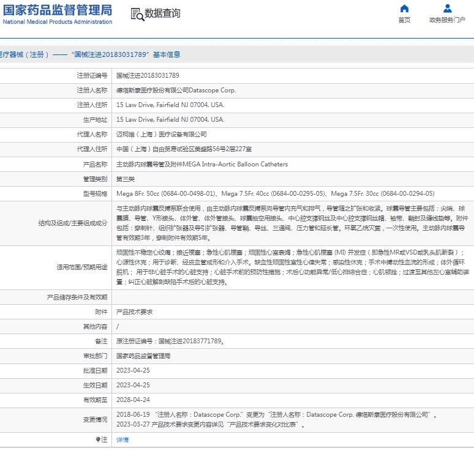Click the 国家药品监督管理局 logo
474x451 pixels.
(58, 14)
